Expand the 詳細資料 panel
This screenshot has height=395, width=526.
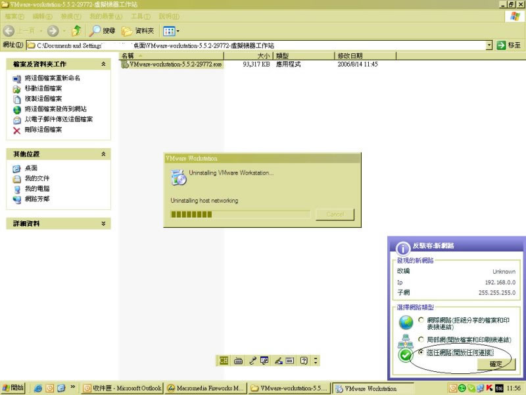coord(103,223)
